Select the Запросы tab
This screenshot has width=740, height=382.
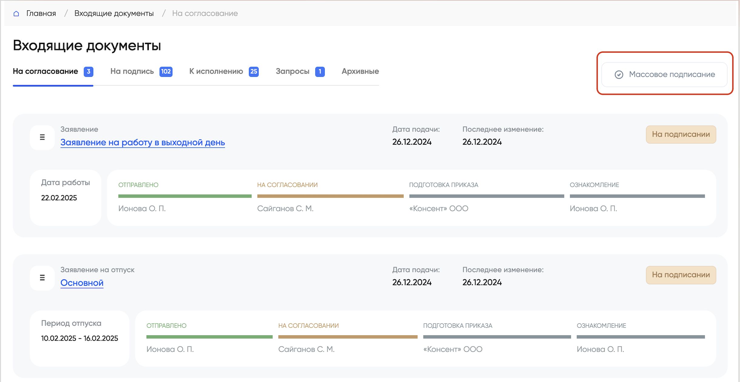pyautogui.click(x=292, y=71)
